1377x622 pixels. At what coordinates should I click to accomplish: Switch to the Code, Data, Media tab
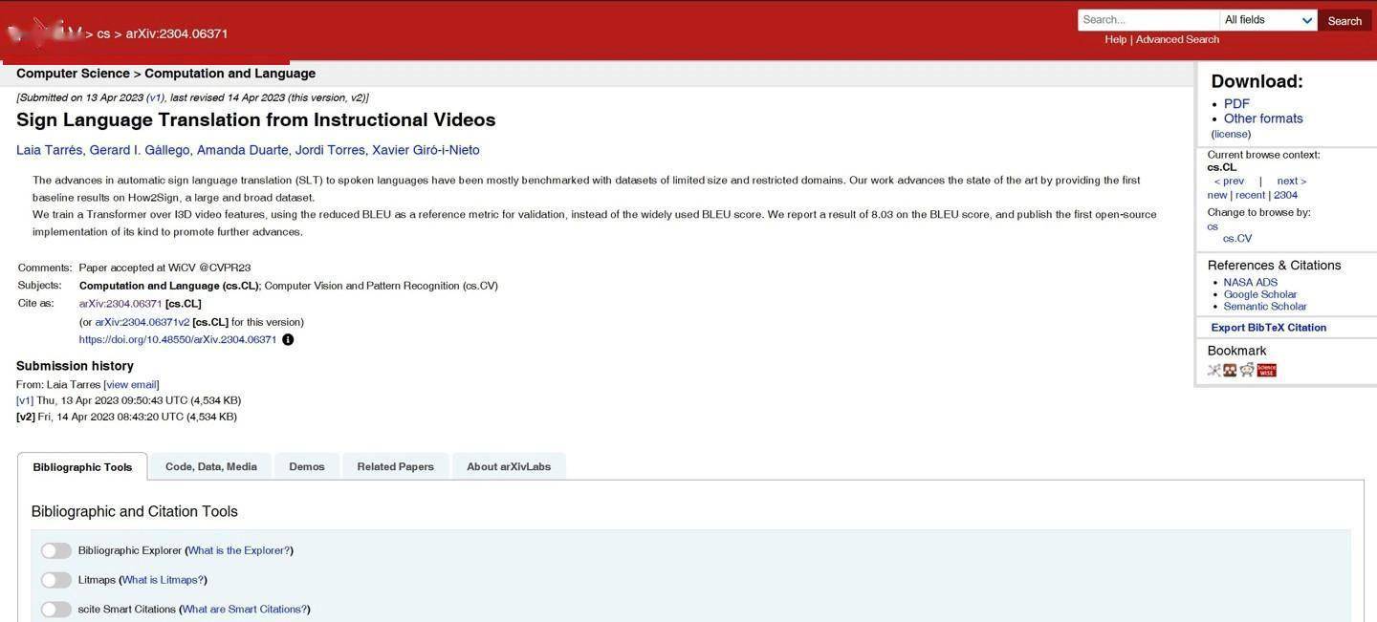211,466
